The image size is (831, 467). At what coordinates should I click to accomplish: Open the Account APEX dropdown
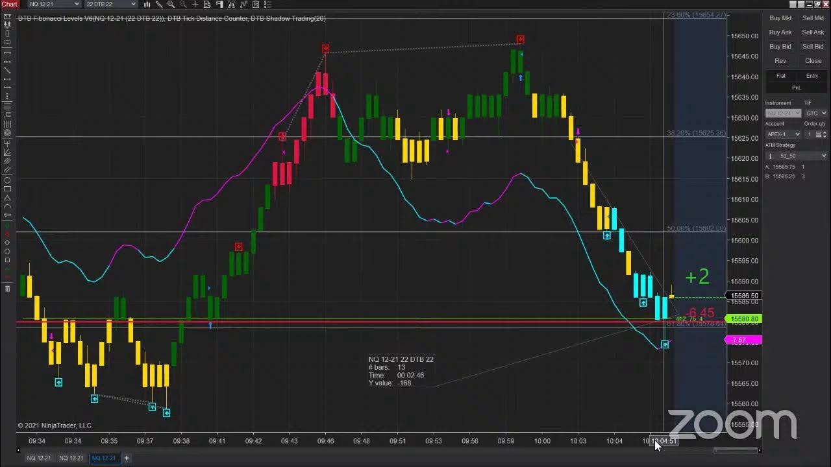pyautogui.click(x=783, y=134)
